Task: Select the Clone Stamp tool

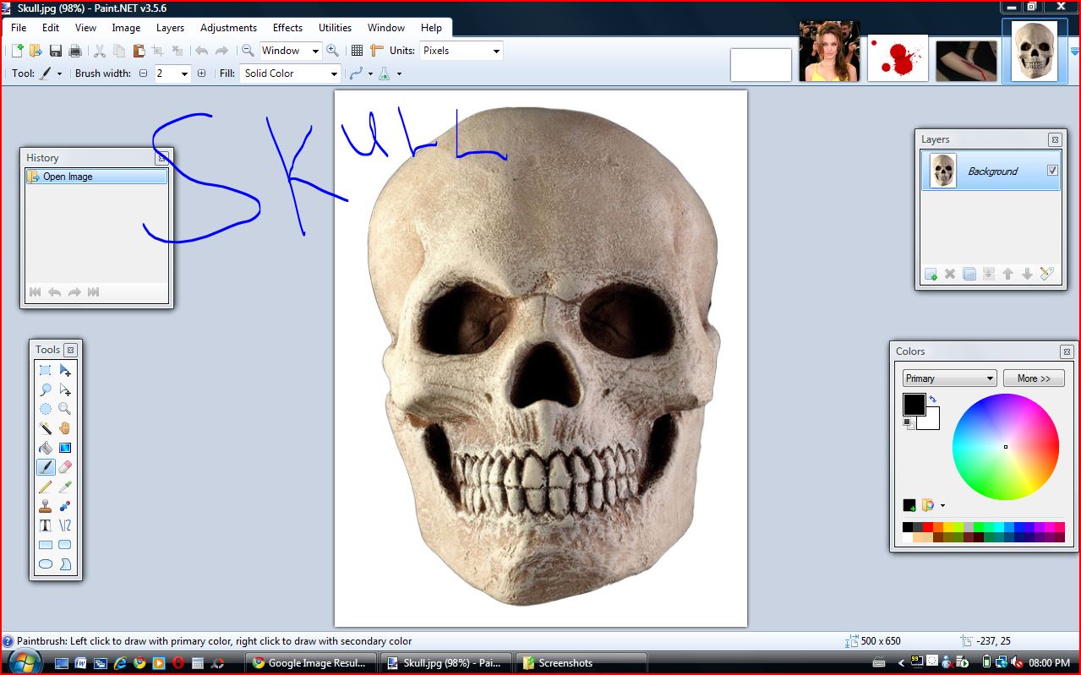Action: pos(45,505)
